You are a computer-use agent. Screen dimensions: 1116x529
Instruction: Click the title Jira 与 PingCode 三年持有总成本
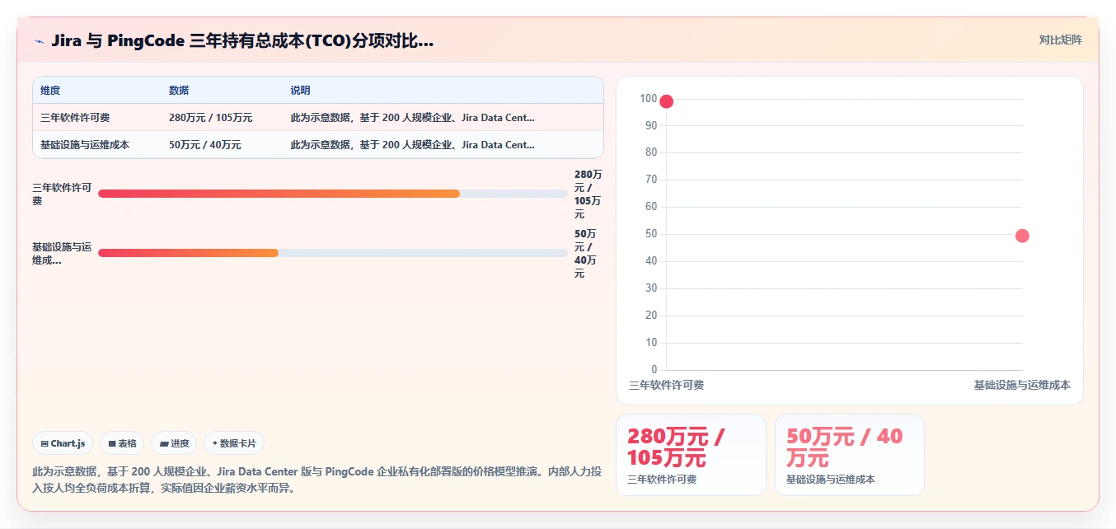pos(242,40)
